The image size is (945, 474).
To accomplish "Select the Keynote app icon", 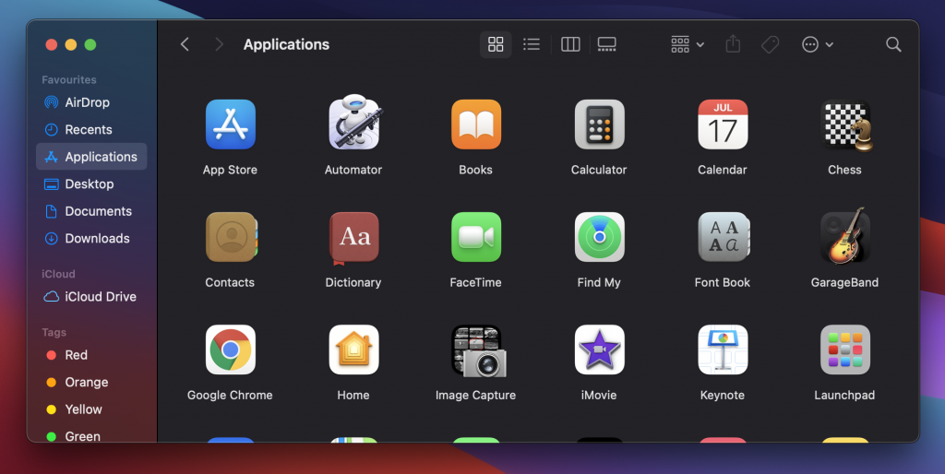I will tap(723, 350).
